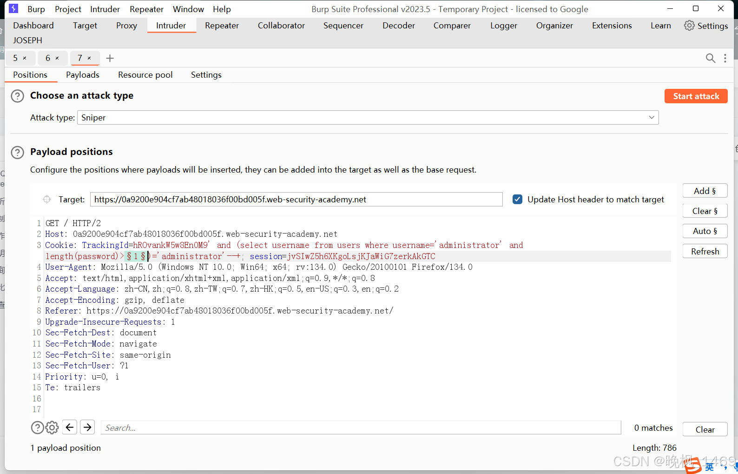Open the Decoder tab
This screenshot has width=738, height=474.
(399, 26)
